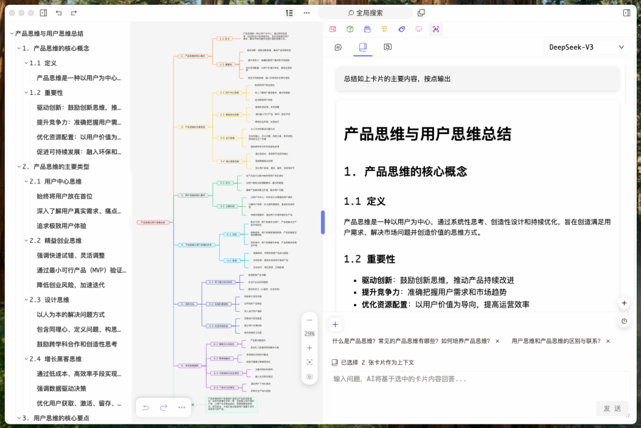This screenshot has height=428, width=641.
Task: Toggle the outline view button in the top bar
Action: (289, 12)
